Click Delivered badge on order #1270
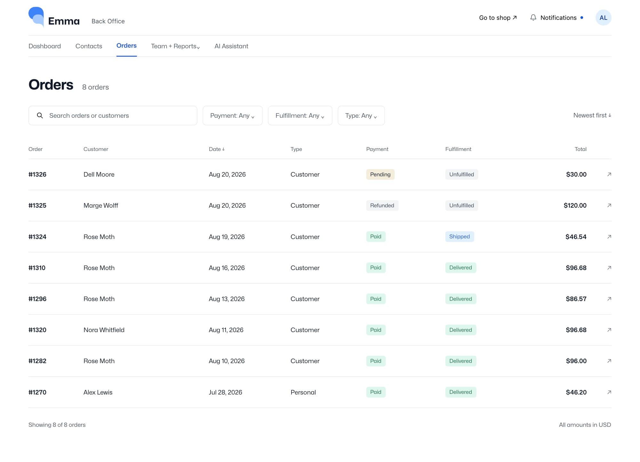Screen dimensions: 640x462 tap(460, 392)
